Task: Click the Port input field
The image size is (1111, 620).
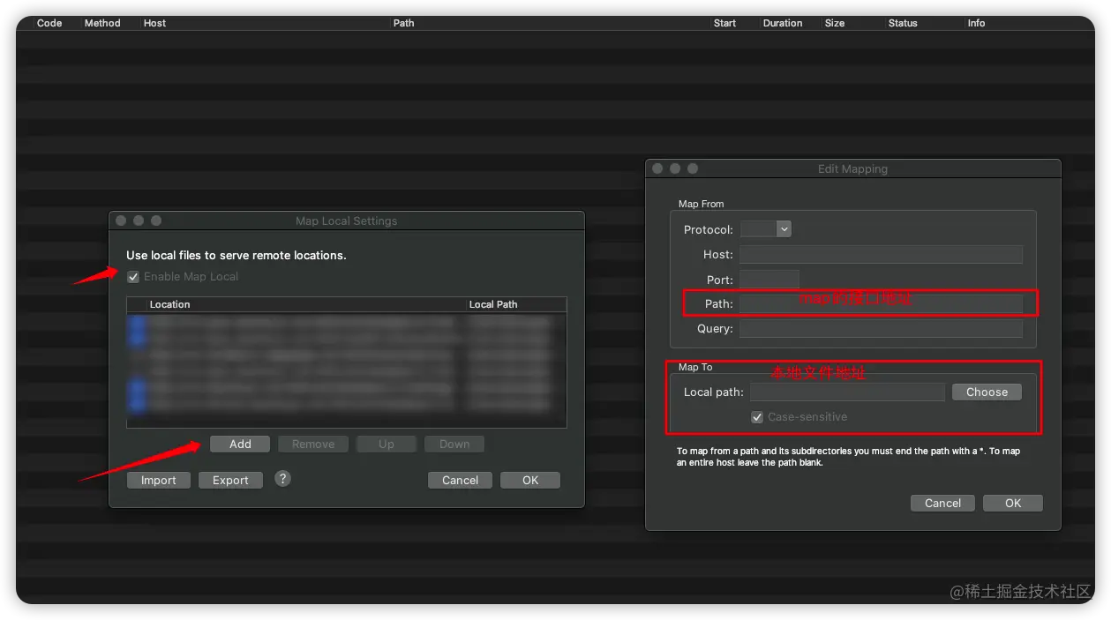Action: point(769,280)
